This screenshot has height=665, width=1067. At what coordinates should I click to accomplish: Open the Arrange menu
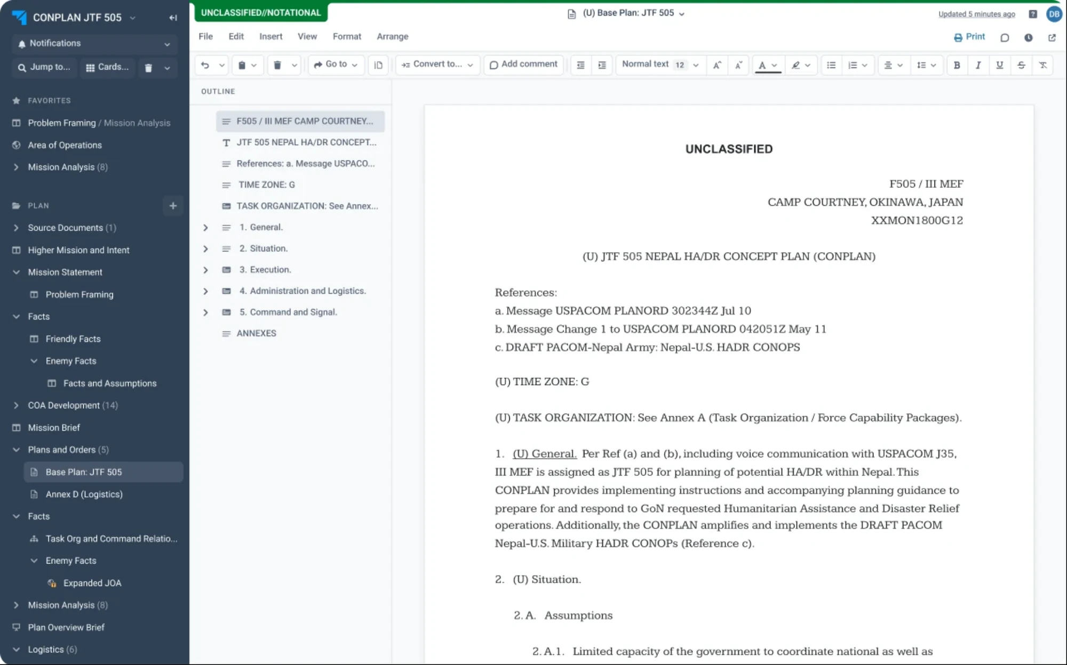(x=393, y=36)
